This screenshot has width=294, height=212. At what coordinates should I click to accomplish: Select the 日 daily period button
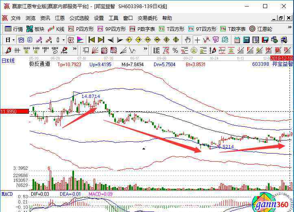pos(8,40)
